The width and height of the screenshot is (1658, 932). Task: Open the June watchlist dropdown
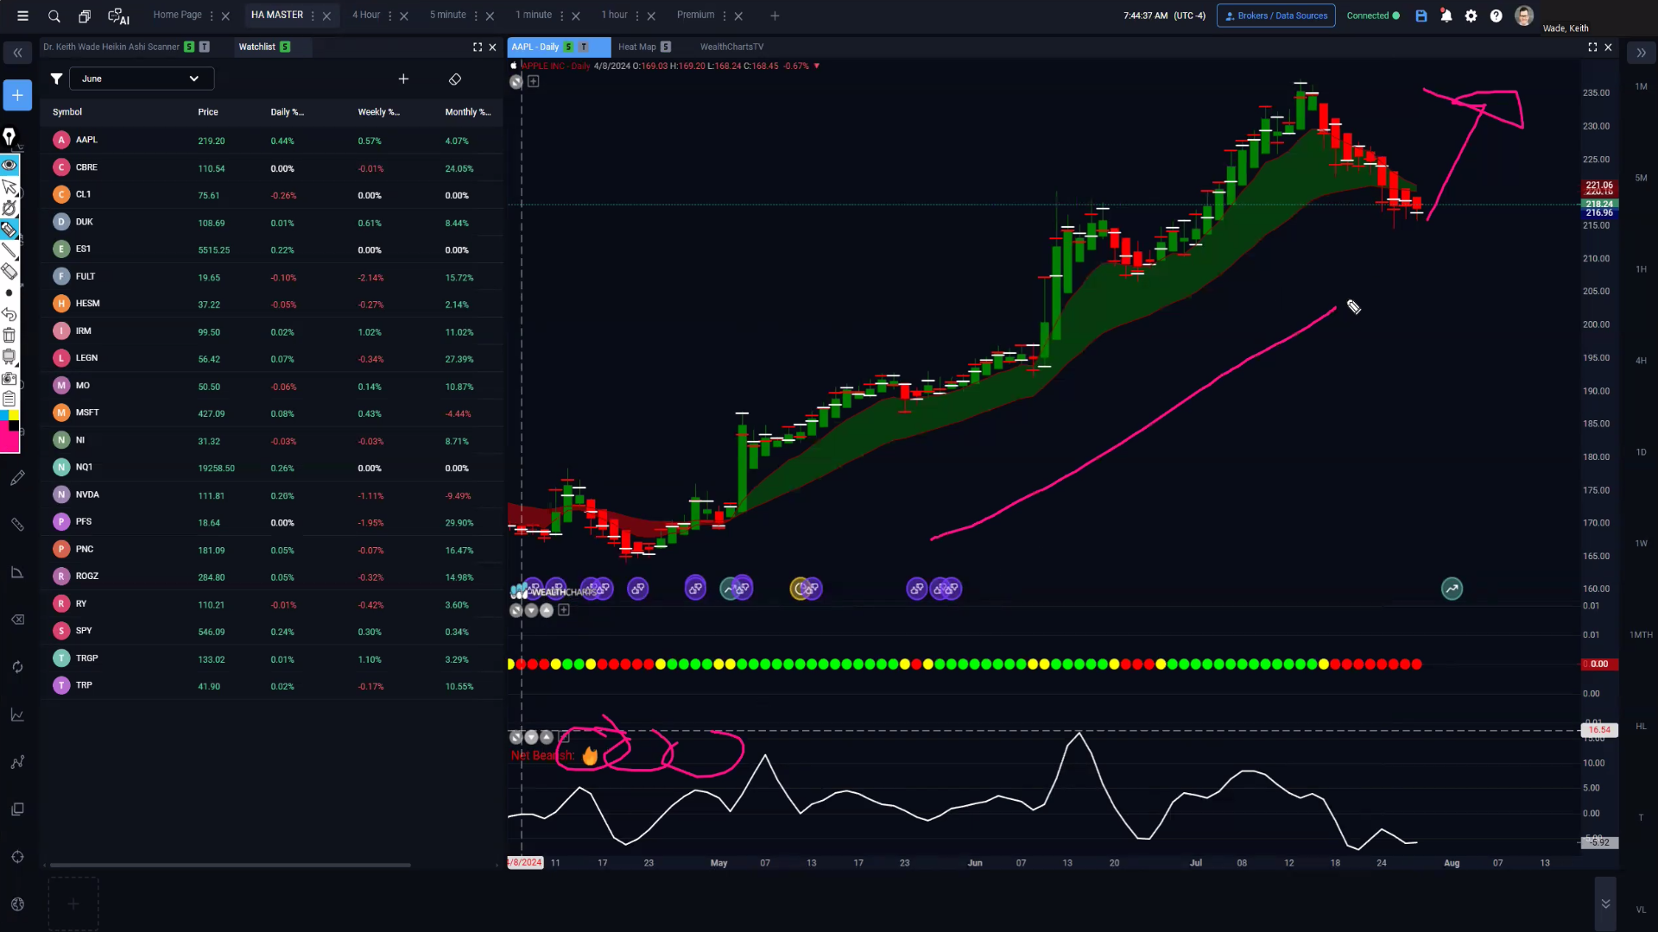click(x=142, y=79)
